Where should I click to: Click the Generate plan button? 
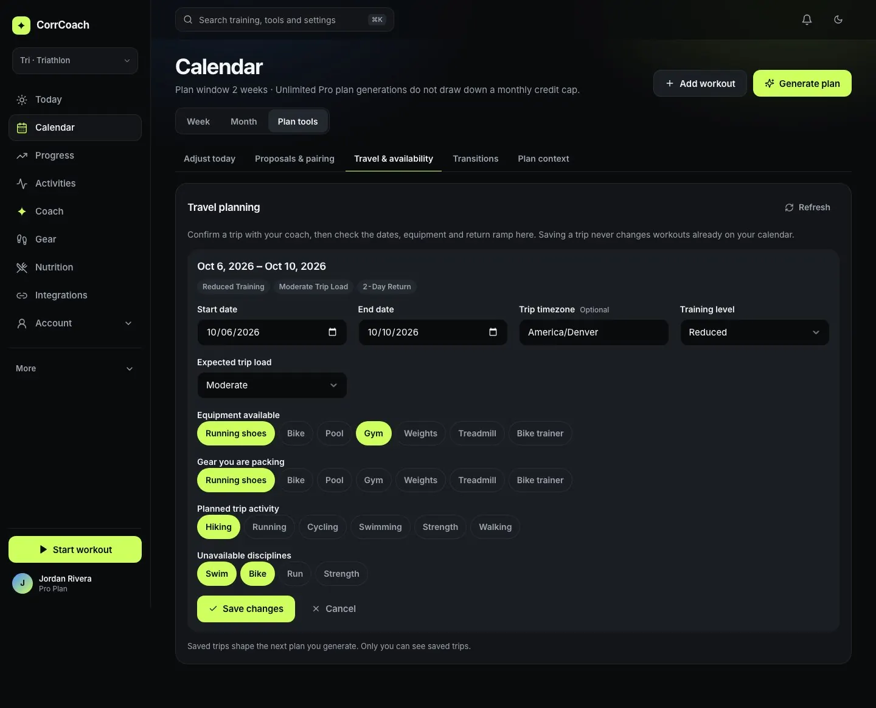click(x=802, y=83)
